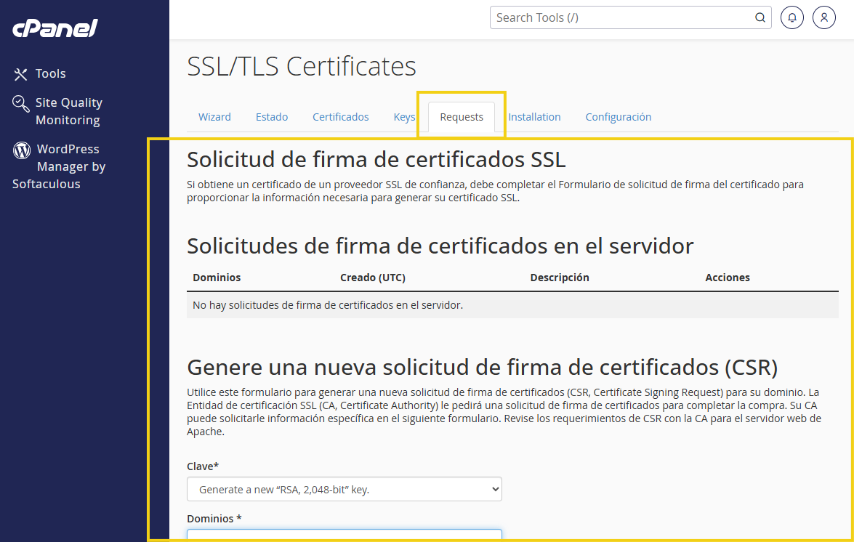
Task: Expand the Clave key dropdown
Action: point(345,489)
